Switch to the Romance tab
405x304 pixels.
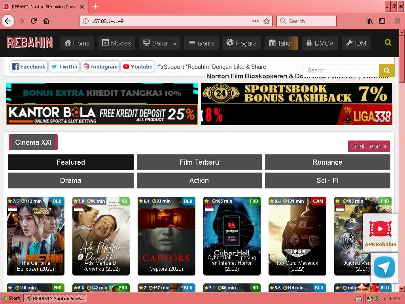[327, 162]
